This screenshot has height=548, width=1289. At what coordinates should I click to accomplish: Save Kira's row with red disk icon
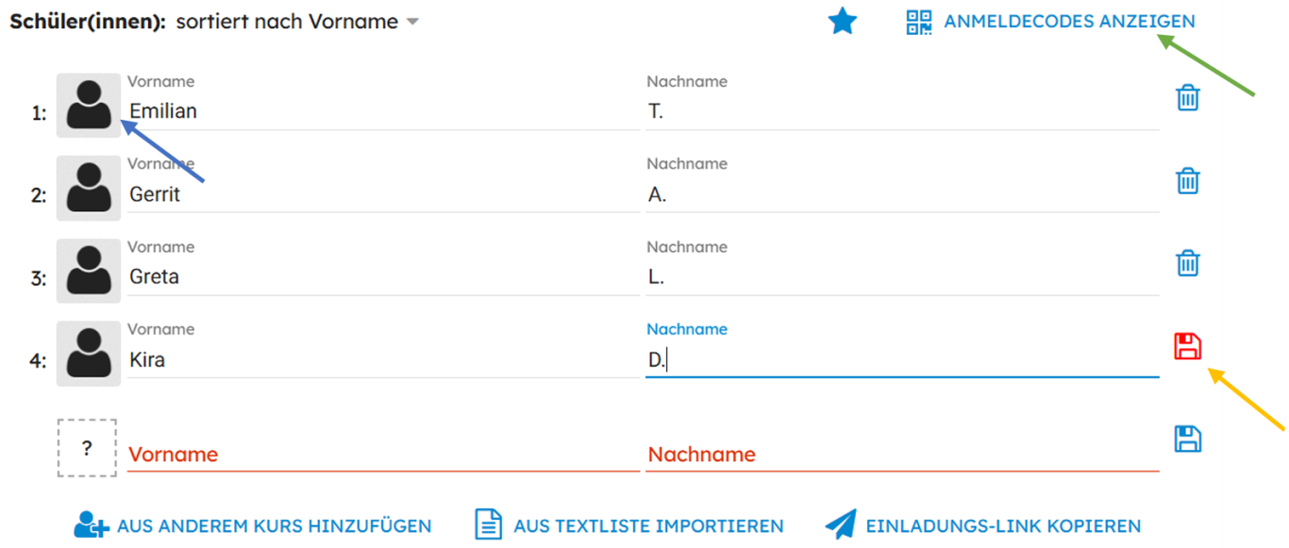coord(1187,346)
